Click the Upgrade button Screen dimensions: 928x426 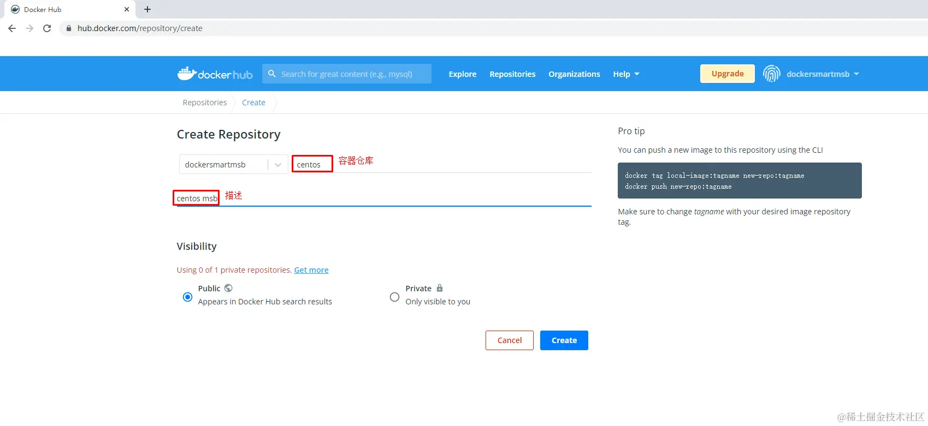[x=728, y=74]
